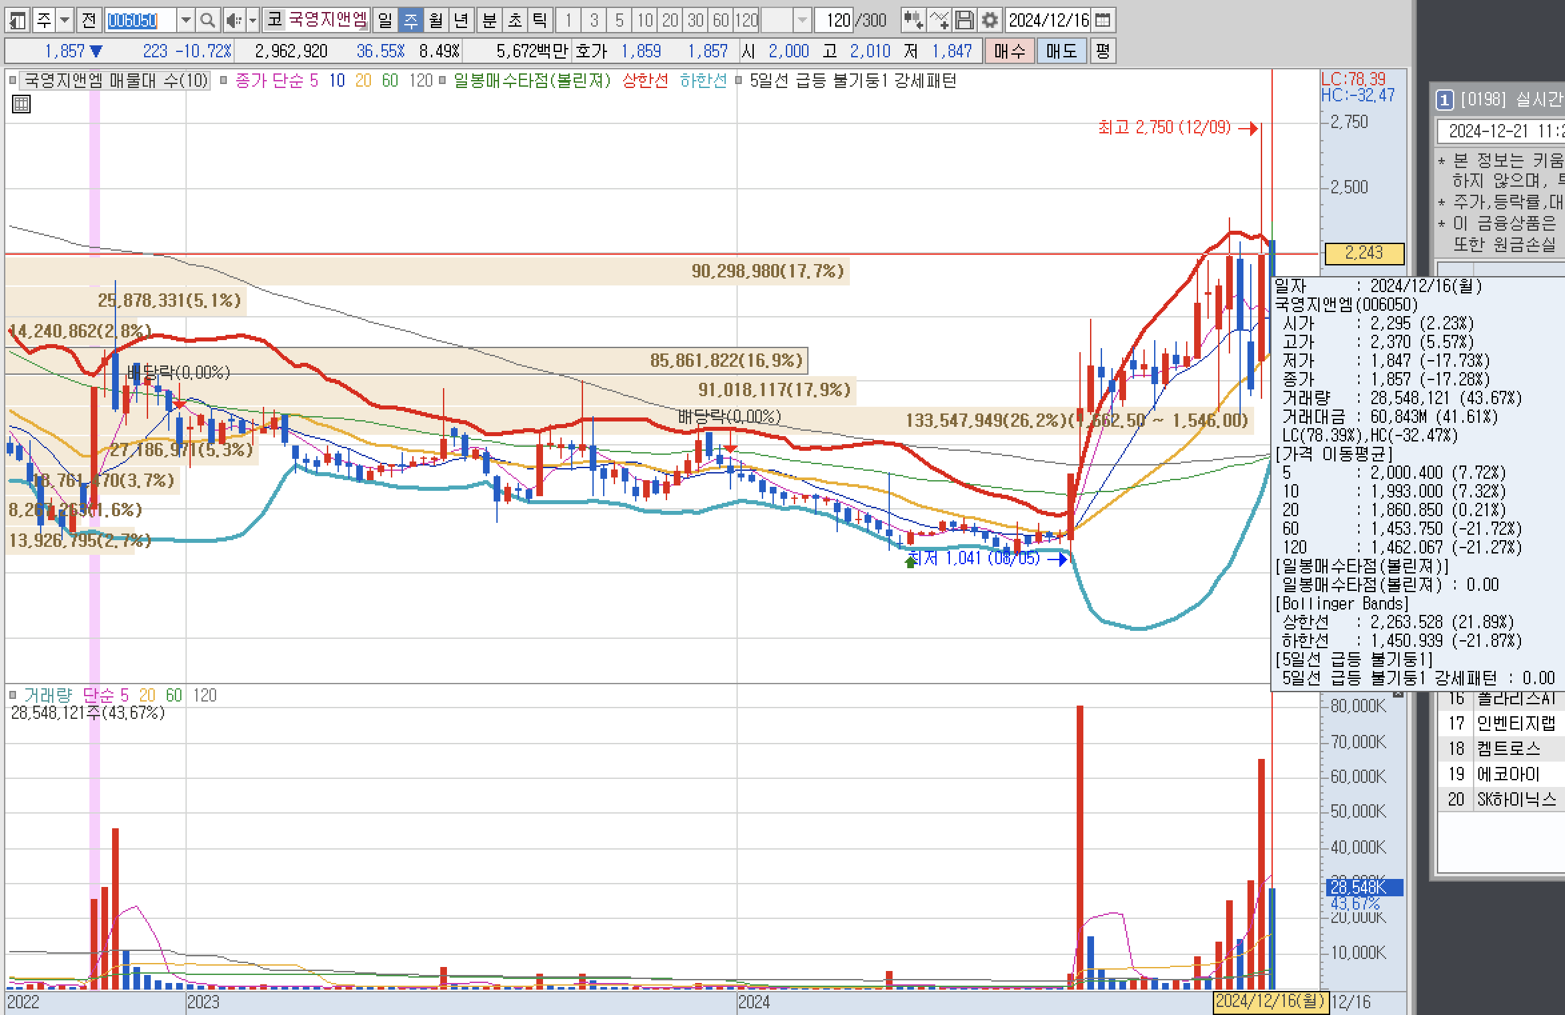Click the candlestick add-indicator icon

point(913,21)
